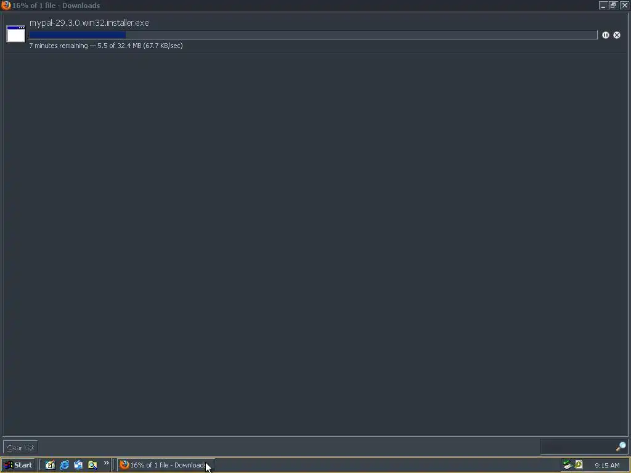
Task: Click the download progress bar
Action: point(313,35)
